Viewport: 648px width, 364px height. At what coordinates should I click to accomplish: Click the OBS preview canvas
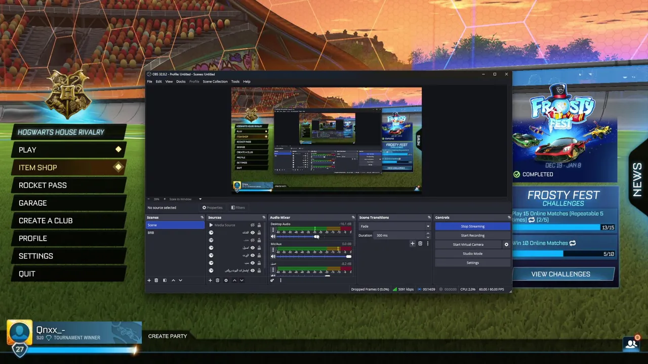[x=327, y=140]
